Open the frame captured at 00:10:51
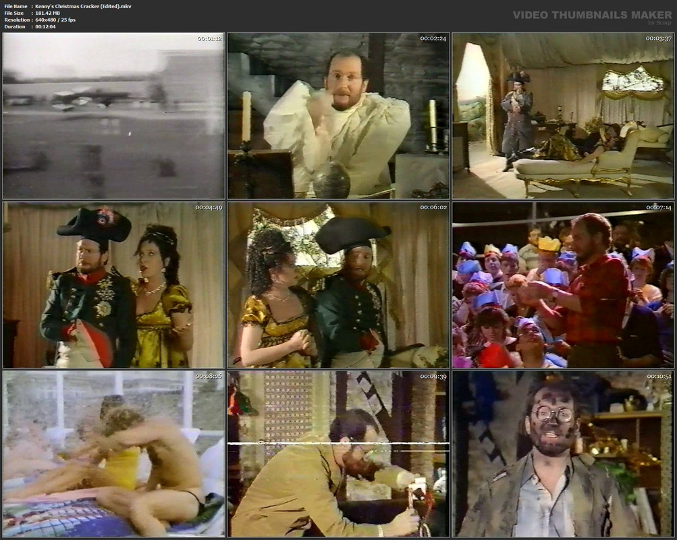 (564, 454)
